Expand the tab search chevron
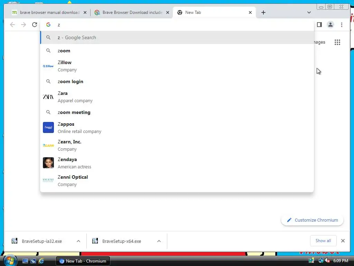Image resolution: width=354 pixels, height=266 pixels. click(309, 12)
